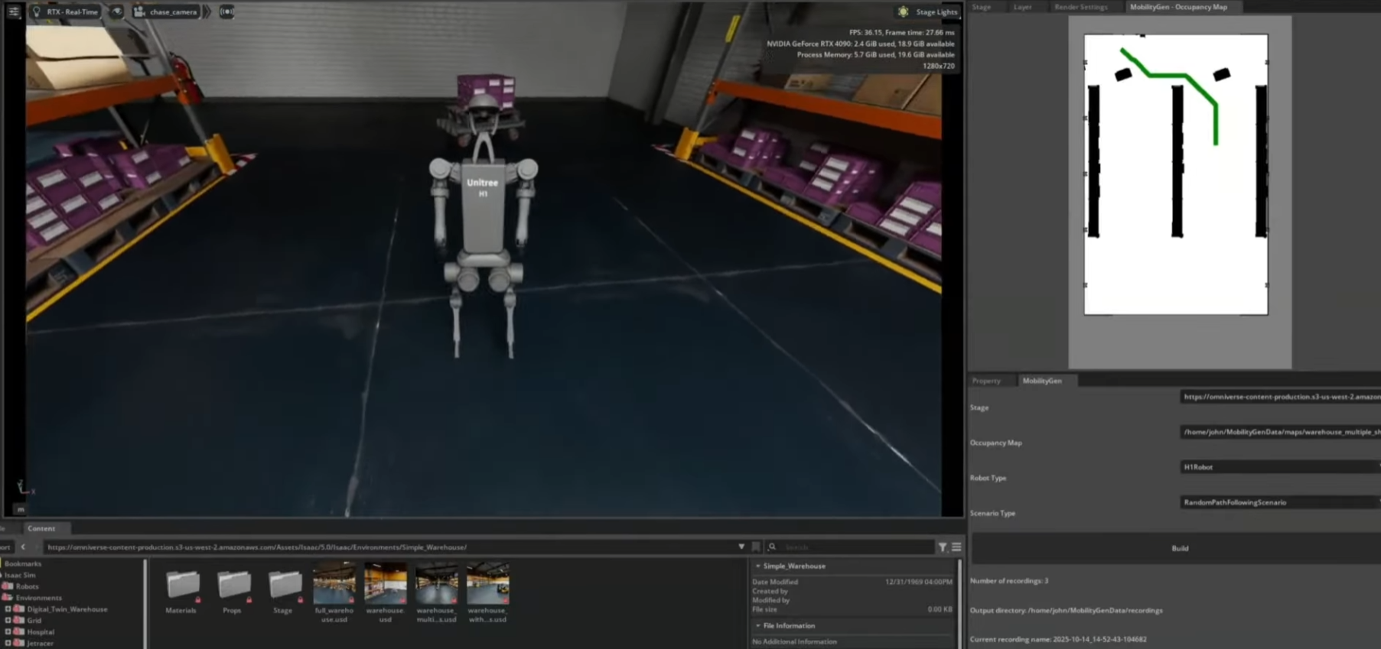Select the MobilityGen panel tab
The width and height of the screenshot is (1381, 649).
tap(1042, 381)
